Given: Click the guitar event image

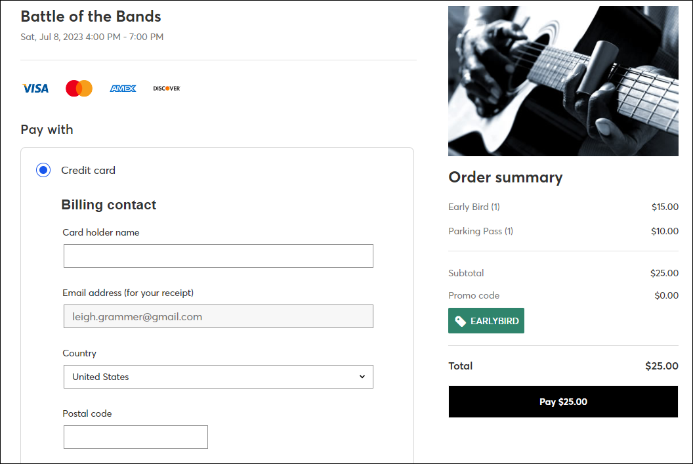Looking at the screenshot, I should click(563, 81).
